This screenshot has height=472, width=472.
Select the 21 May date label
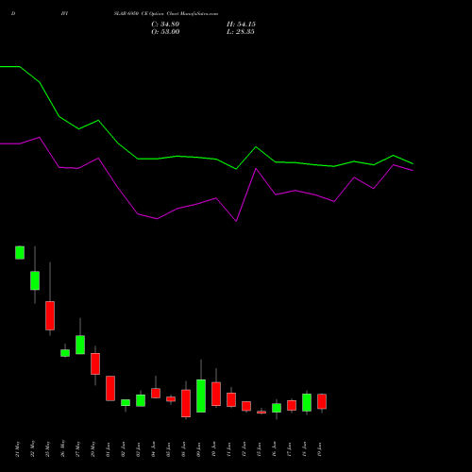coord(18,449)
